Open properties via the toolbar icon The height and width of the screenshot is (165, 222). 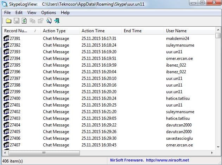click(x=40, y=21)
